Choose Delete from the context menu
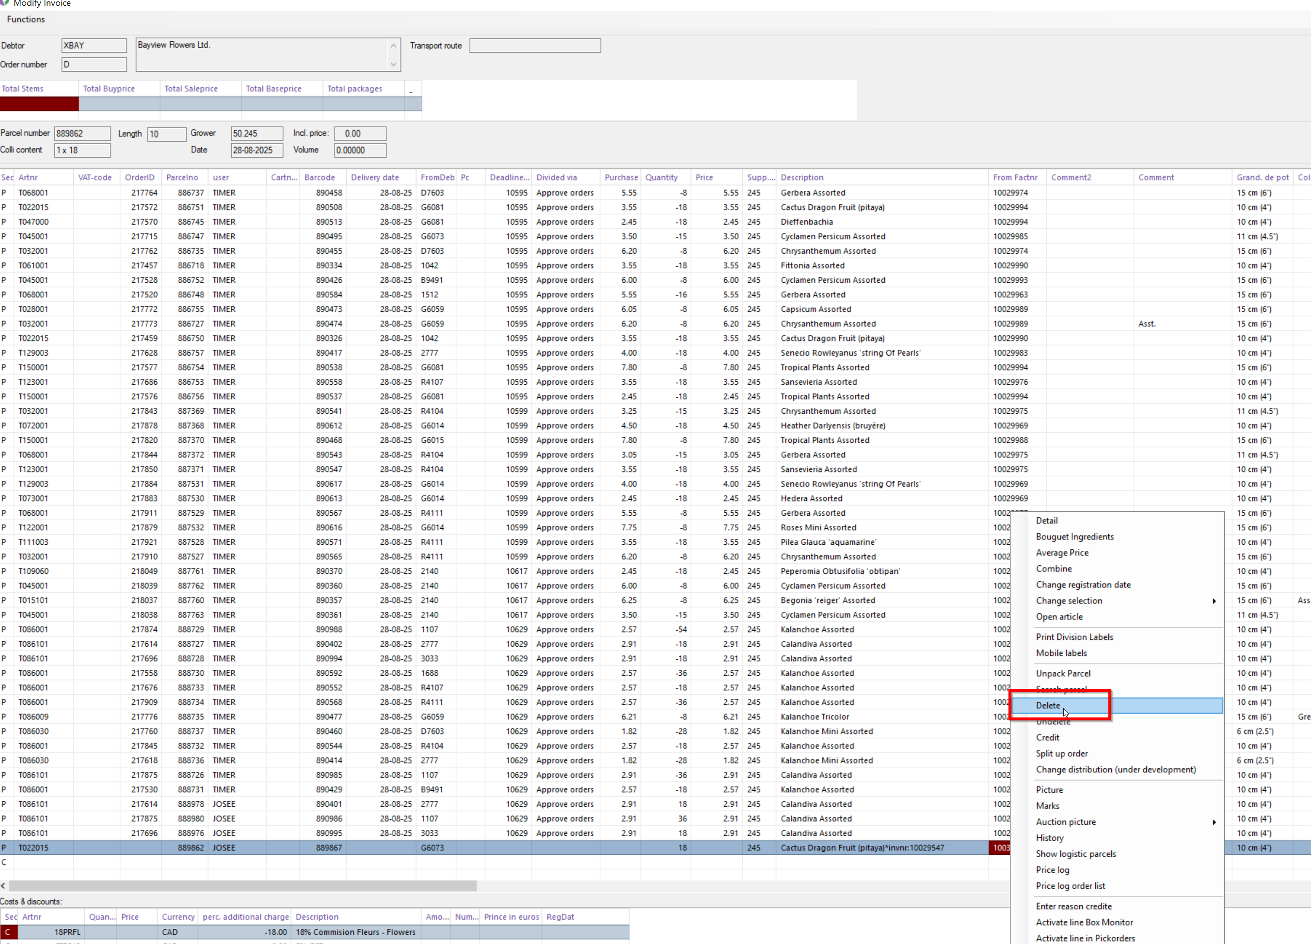 (x=1048, y=705)
